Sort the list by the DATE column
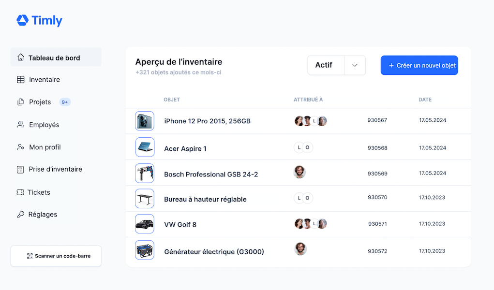Image resolution: width=494 pixels, height=290 pixels. [425, 100]
